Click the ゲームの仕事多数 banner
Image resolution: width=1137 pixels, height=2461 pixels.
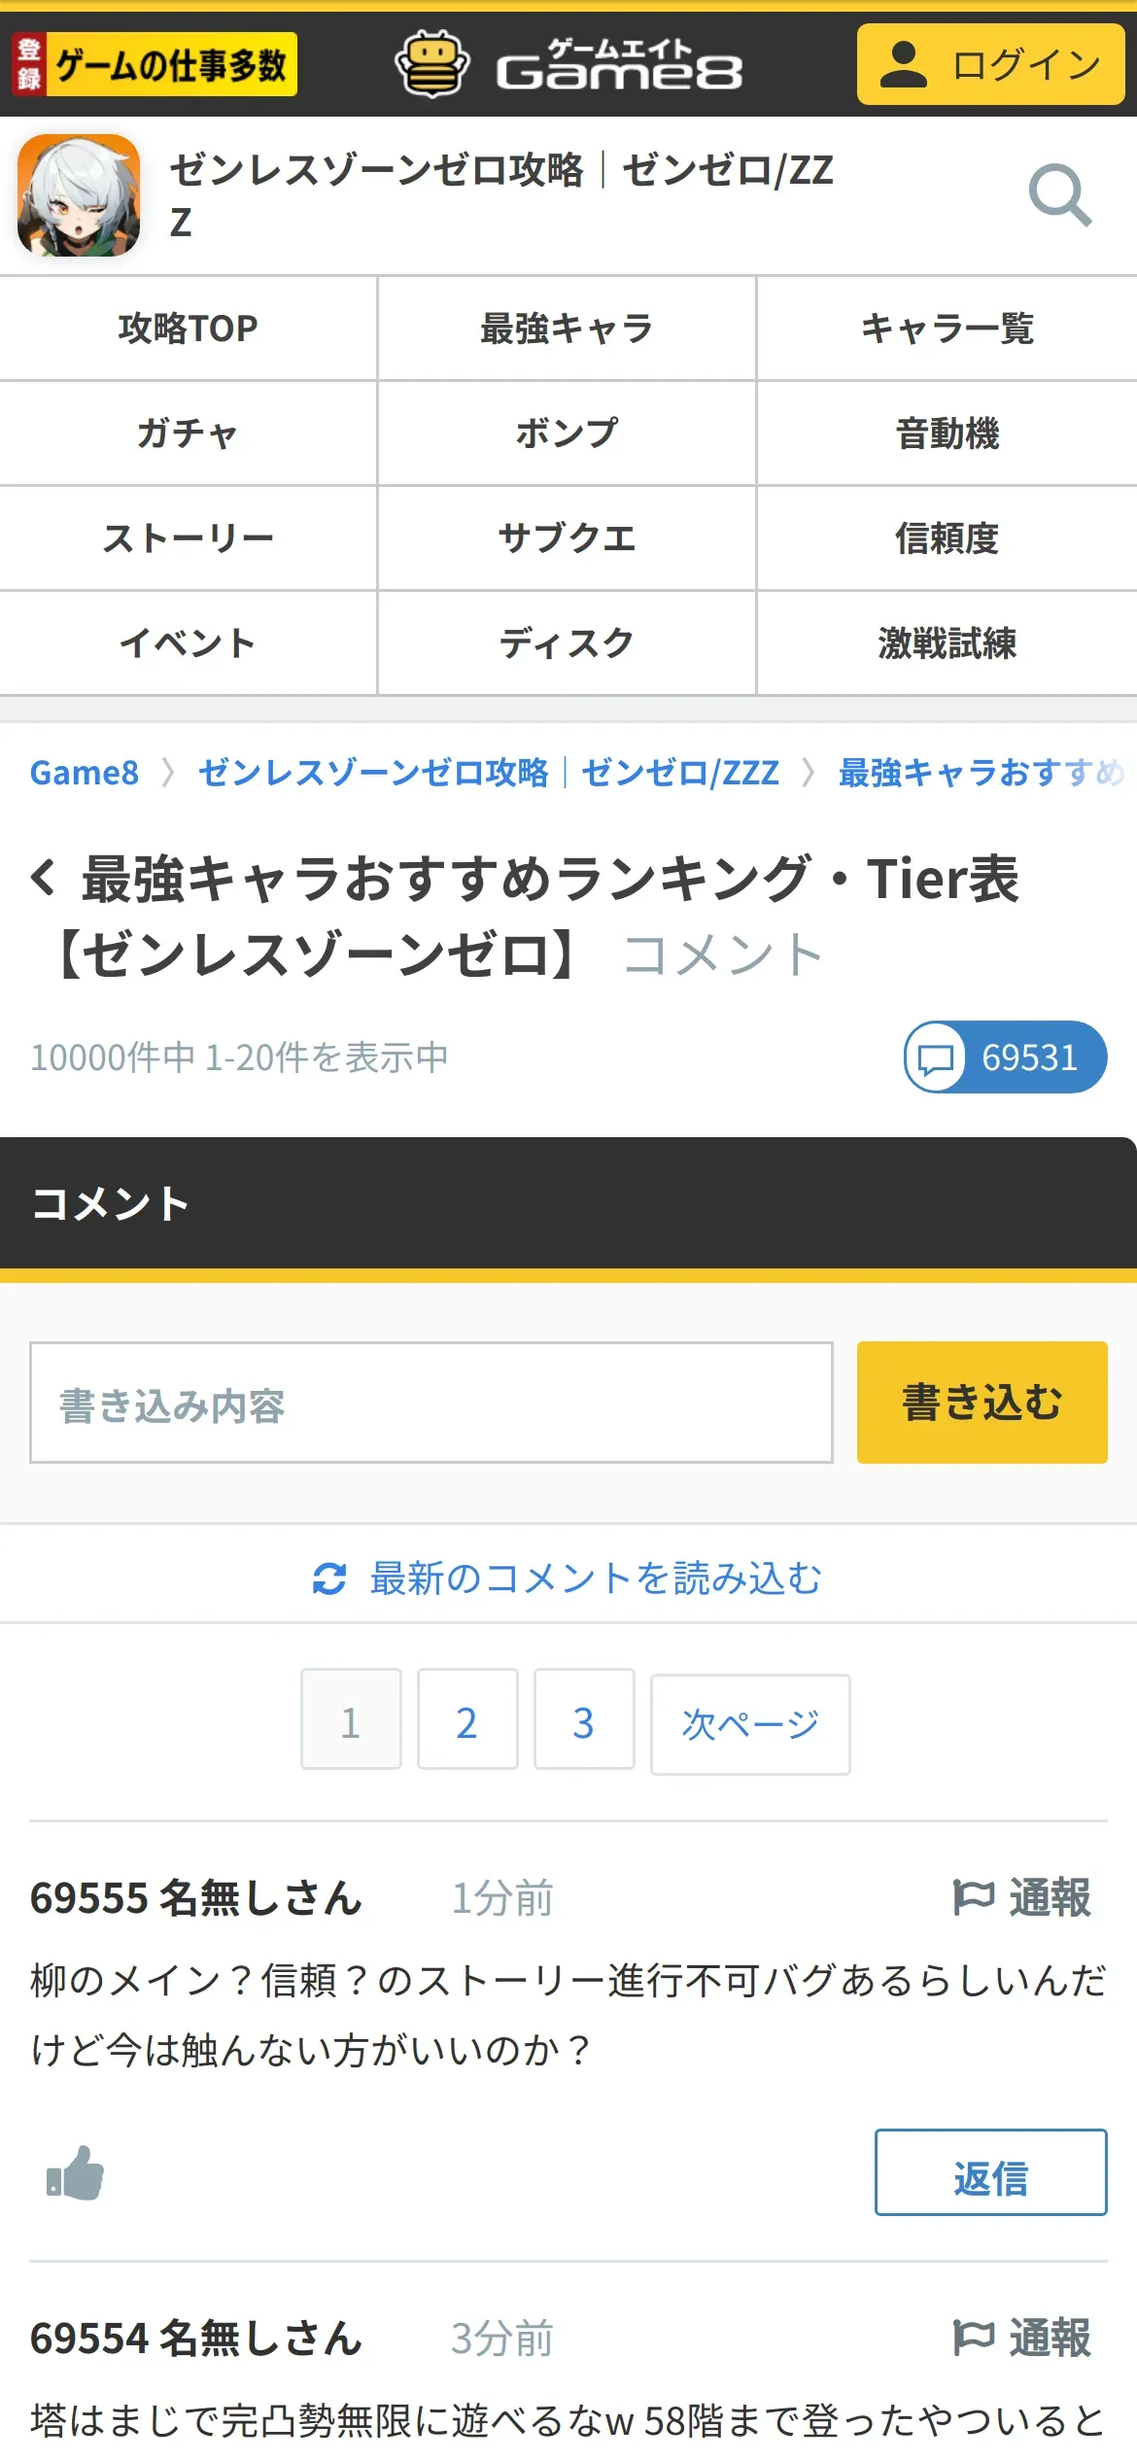pyautogui.click(x=155, y=64)
